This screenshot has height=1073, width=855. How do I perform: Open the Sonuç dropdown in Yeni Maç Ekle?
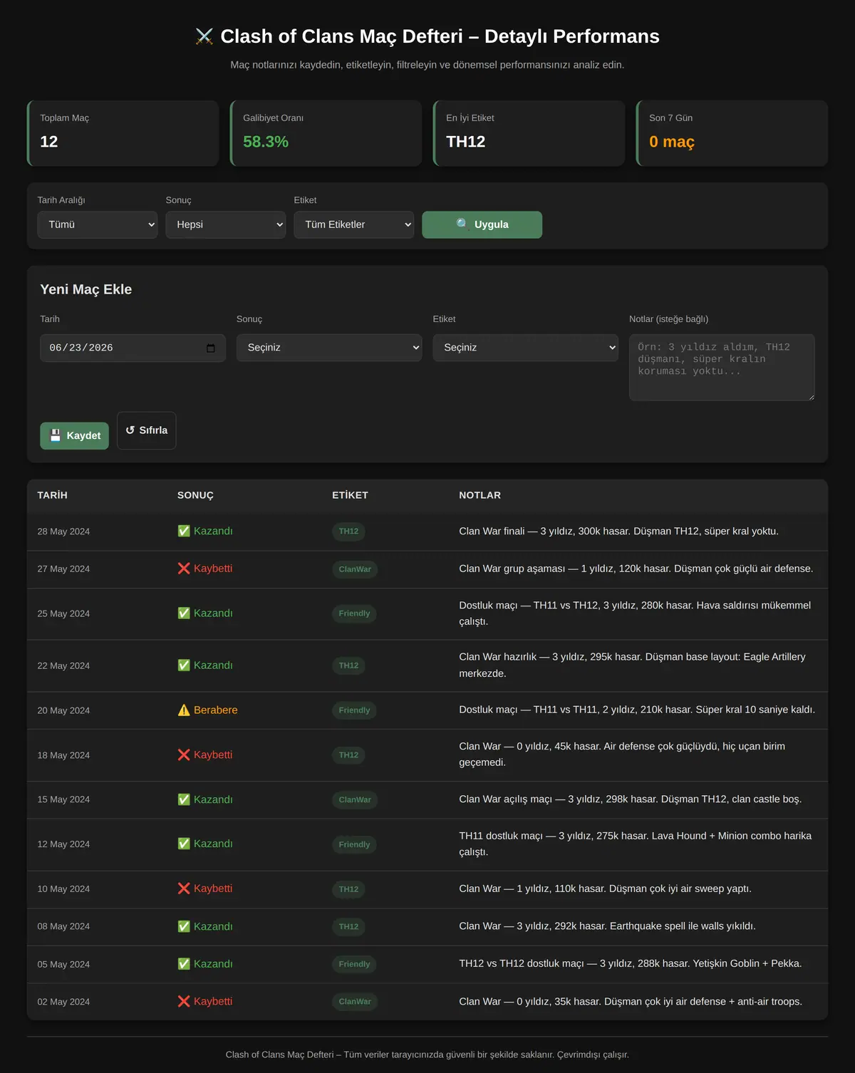click(329, 348)
